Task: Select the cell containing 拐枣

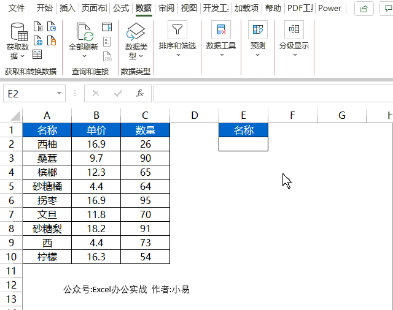Action: (47, 200)
